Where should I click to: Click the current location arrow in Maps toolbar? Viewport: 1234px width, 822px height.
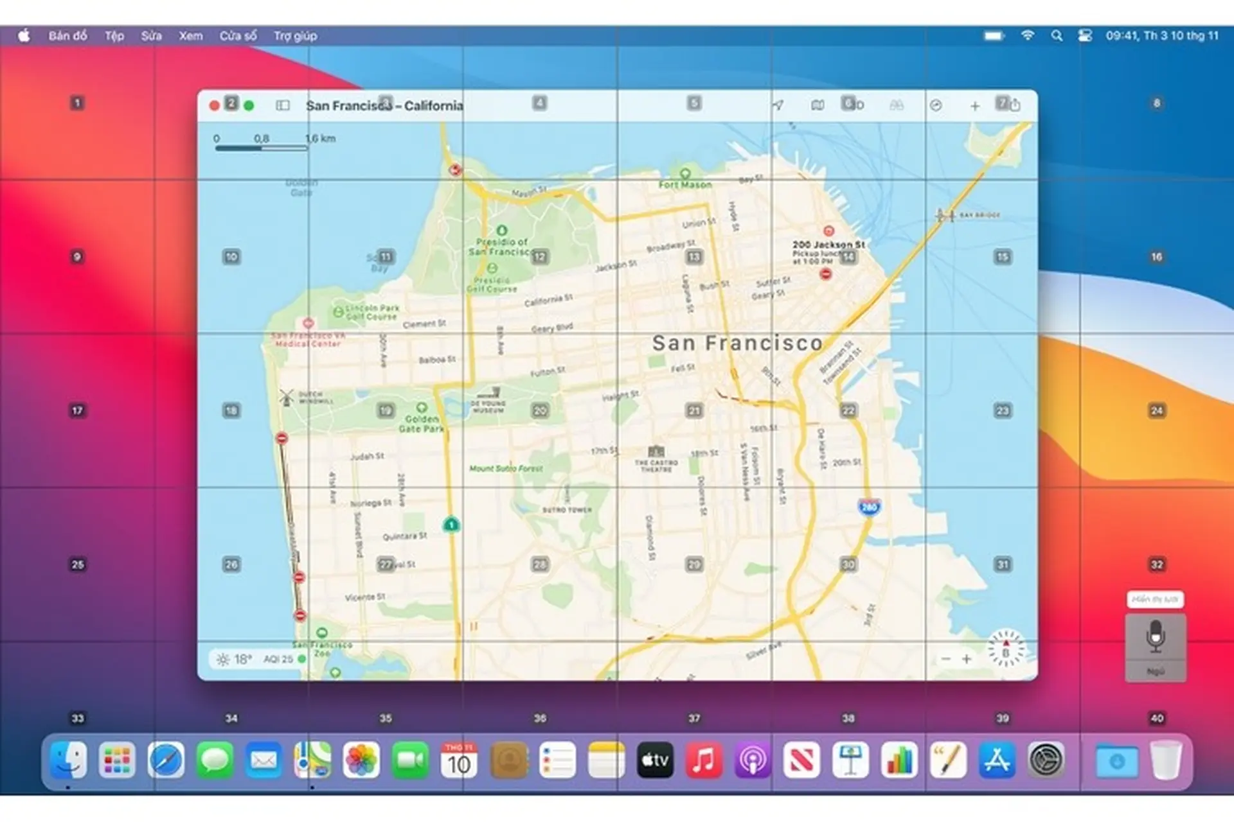point(778,105)
